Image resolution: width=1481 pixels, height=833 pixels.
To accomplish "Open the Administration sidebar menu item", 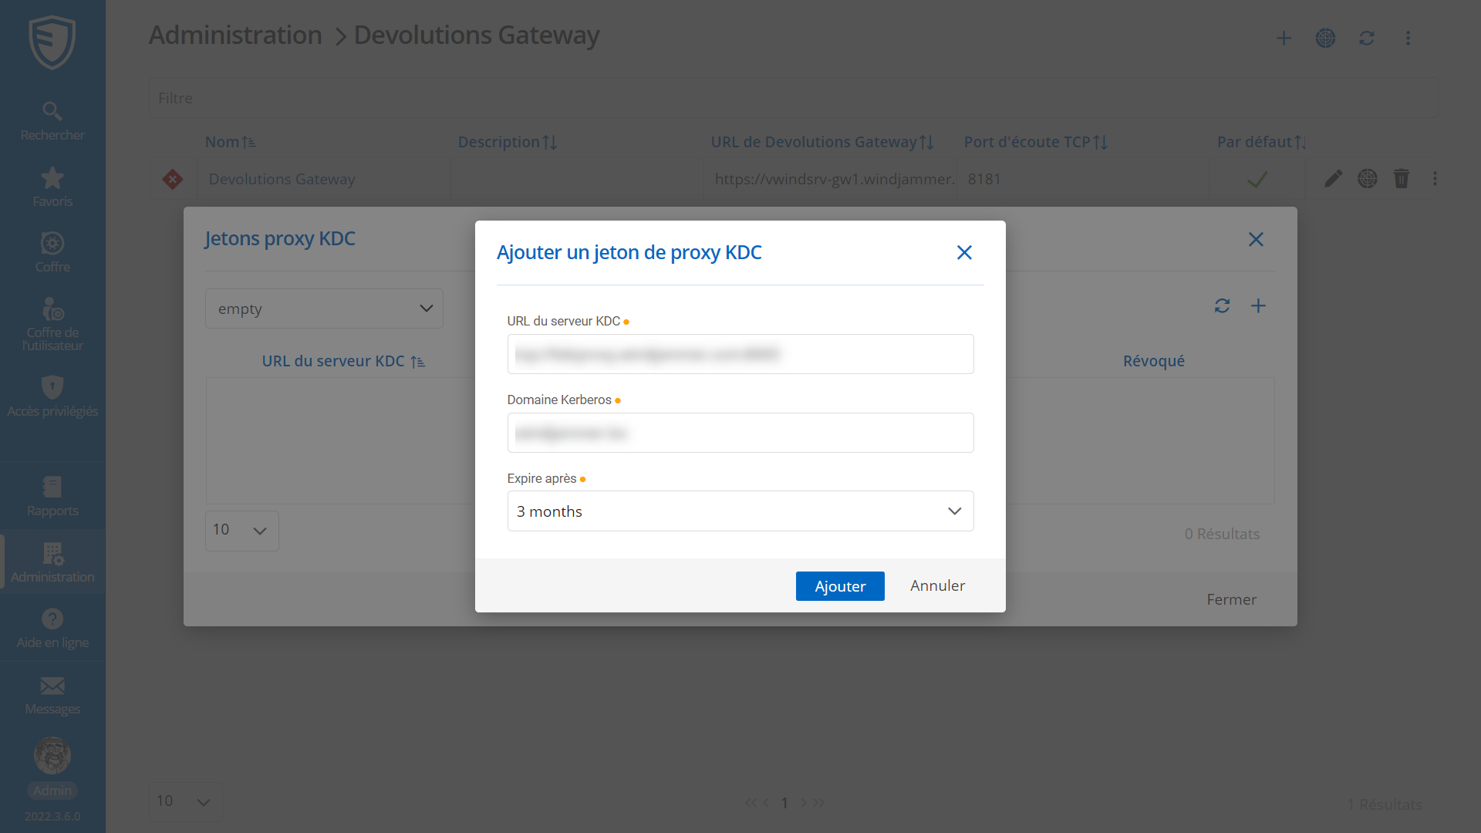I will click(52, 562).
